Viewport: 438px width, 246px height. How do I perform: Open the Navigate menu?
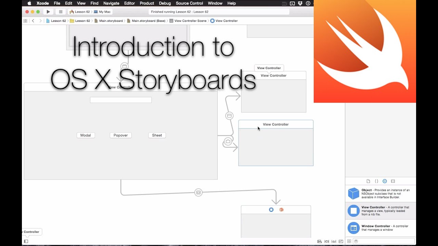point(111,3)
